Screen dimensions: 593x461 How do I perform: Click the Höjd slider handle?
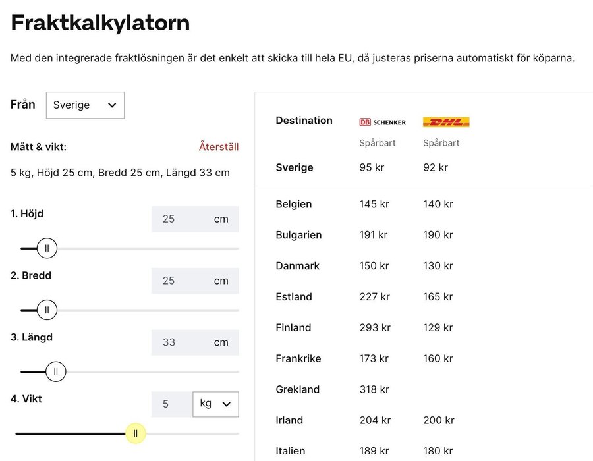pos(47,248)
